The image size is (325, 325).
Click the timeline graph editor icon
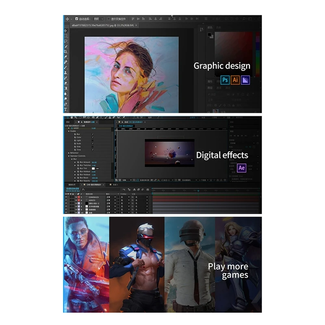click(x=147, y=189)
